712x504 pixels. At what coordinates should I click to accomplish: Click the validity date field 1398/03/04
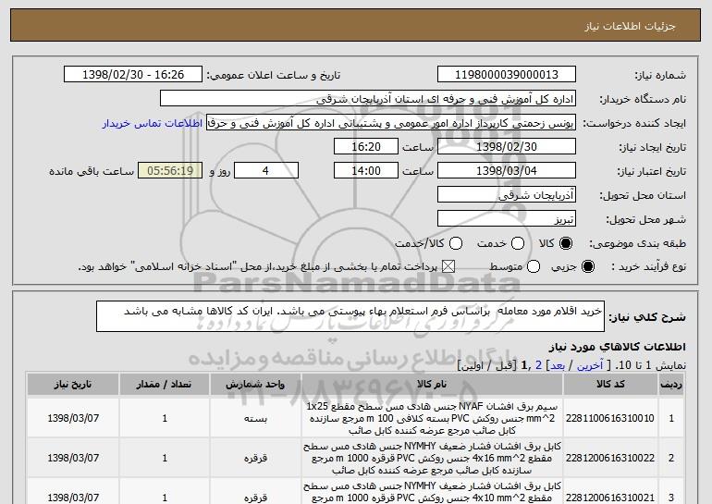click(x=507, y=171)
